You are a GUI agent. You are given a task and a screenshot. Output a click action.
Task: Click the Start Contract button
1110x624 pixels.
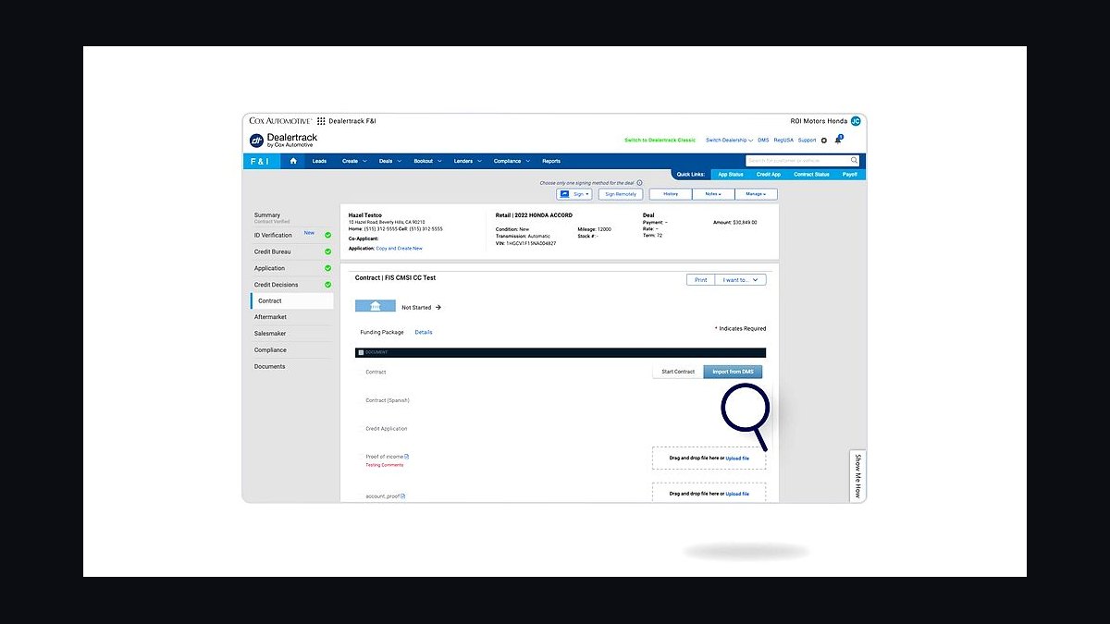coord(678,372)
